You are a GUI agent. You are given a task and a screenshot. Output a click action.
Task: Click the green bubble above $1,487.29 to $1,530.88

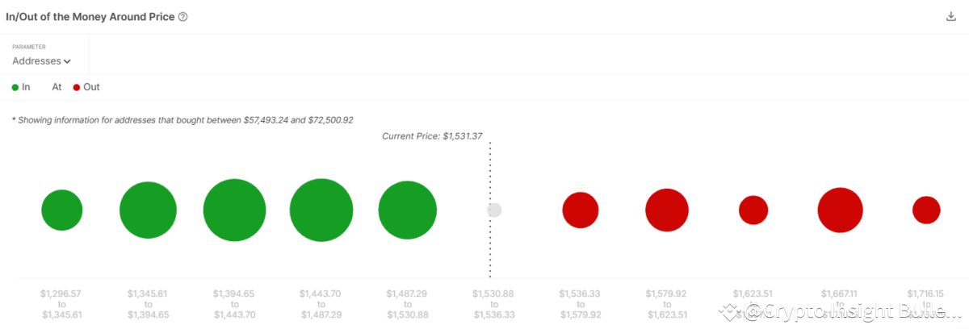[408, 210]
